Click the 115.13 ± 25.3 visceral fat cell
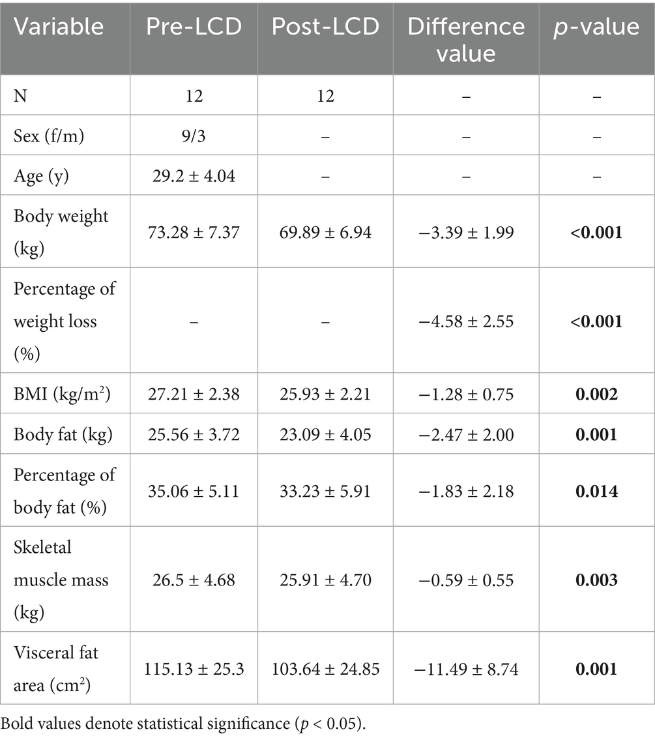The width and height of the screenshot is (655, 738). point(194,668)
